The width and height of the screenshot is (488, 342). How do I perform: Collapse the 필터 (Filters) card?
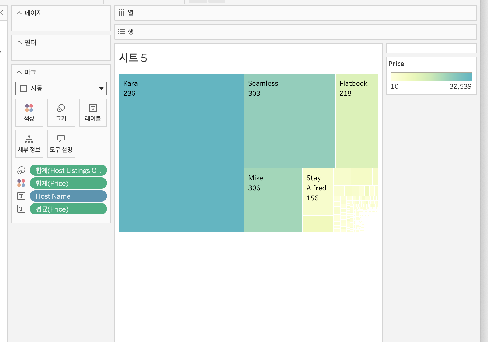point(19,43)
